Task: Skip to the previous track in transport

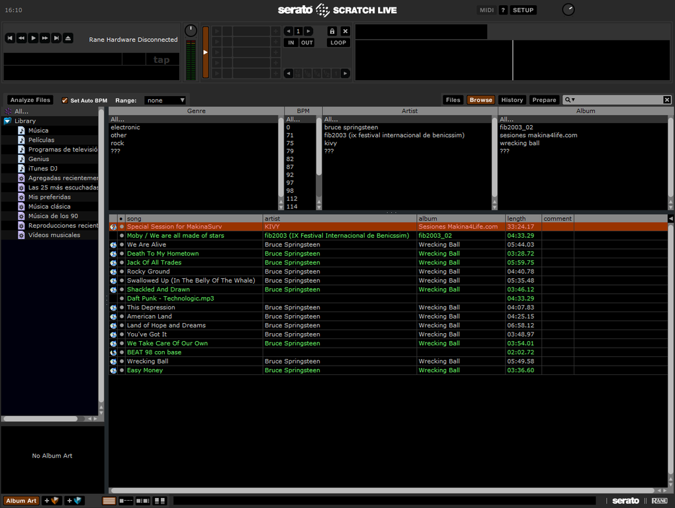Action: click(x=10, y=38)
